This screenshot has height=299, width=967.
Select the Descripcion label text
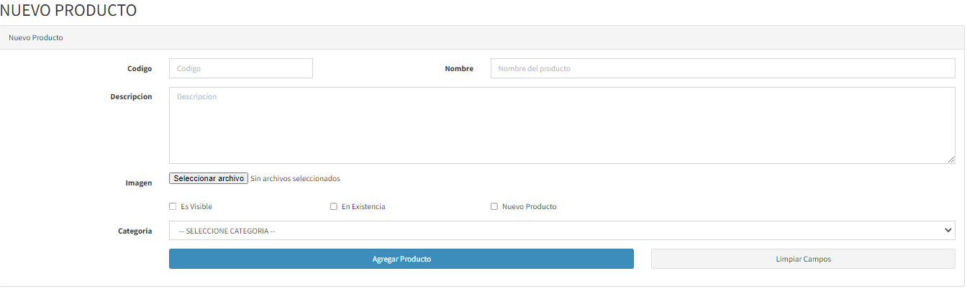point(131,96)
